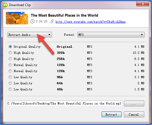Select High Quality 256k option

tap(10, 59)
